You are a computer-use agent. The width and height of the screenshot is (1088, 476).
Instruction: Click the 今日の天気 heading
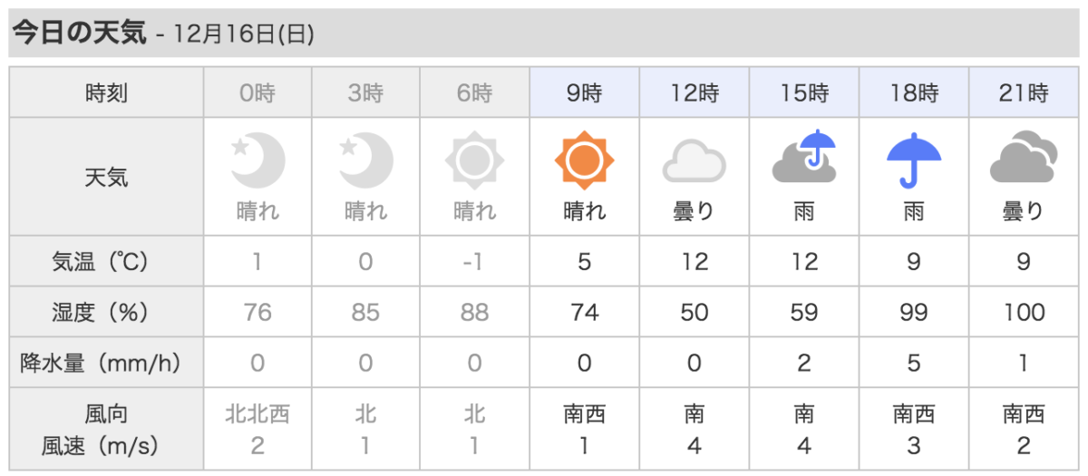coord(77,34)
